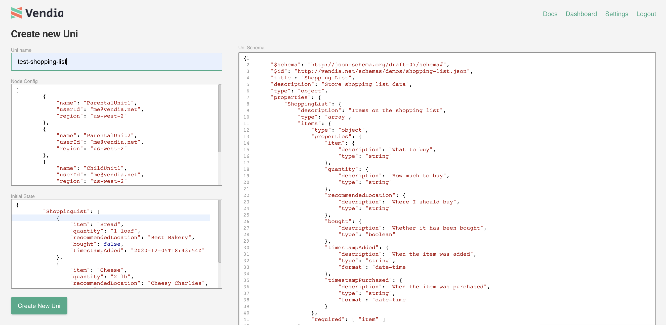The width and height of the screenshot is (666, 325).
Task: Click "Store shopping list data" description
Action: (x=365, y=84)
